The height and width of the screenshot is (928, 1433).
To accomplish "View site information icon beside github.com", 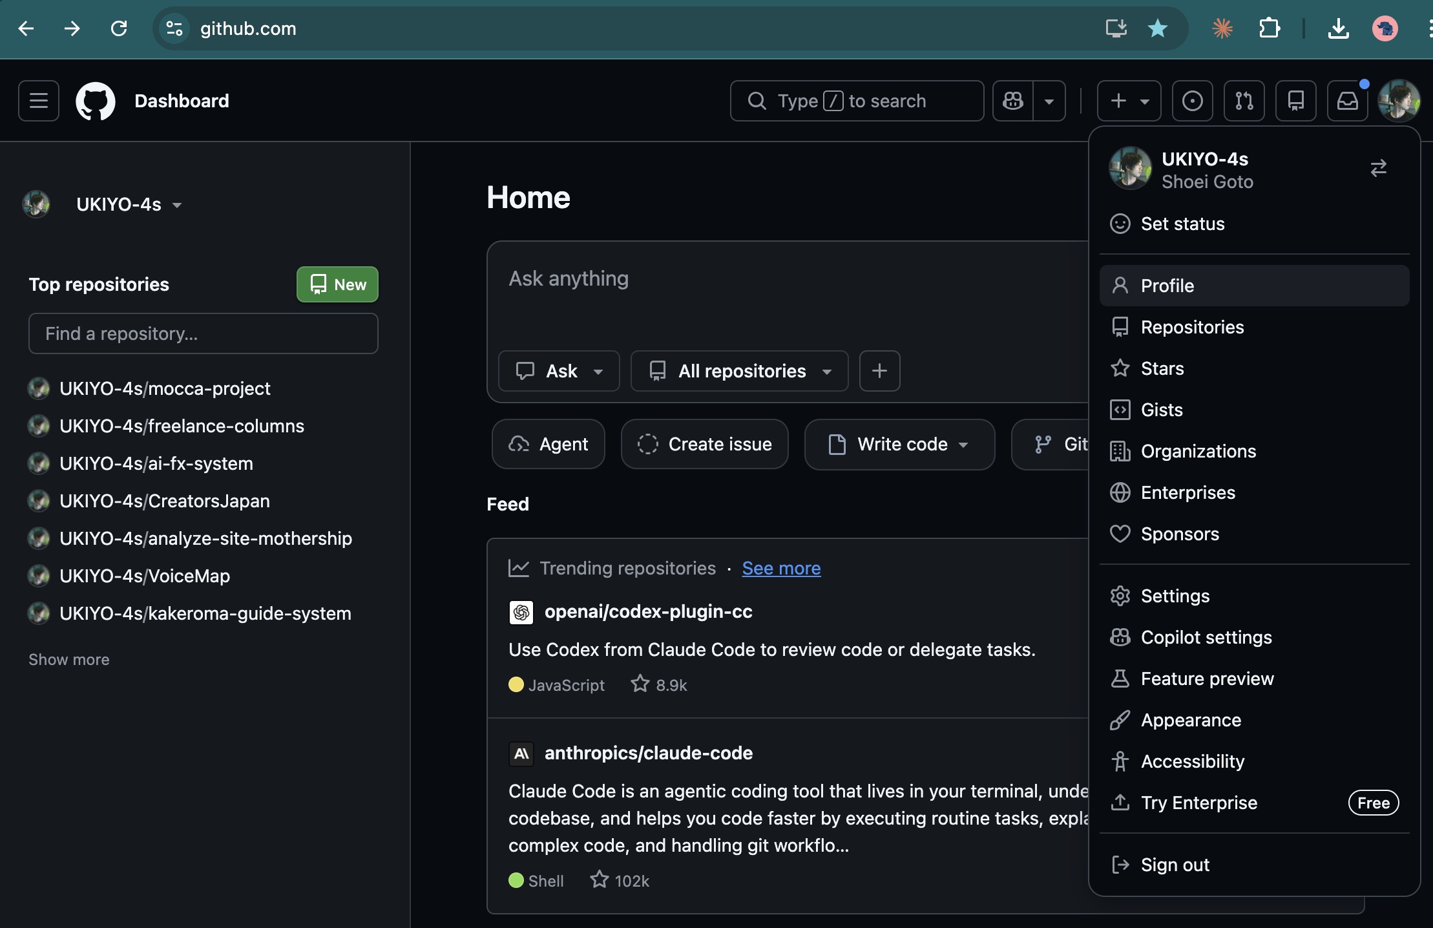I will (174, 28).
